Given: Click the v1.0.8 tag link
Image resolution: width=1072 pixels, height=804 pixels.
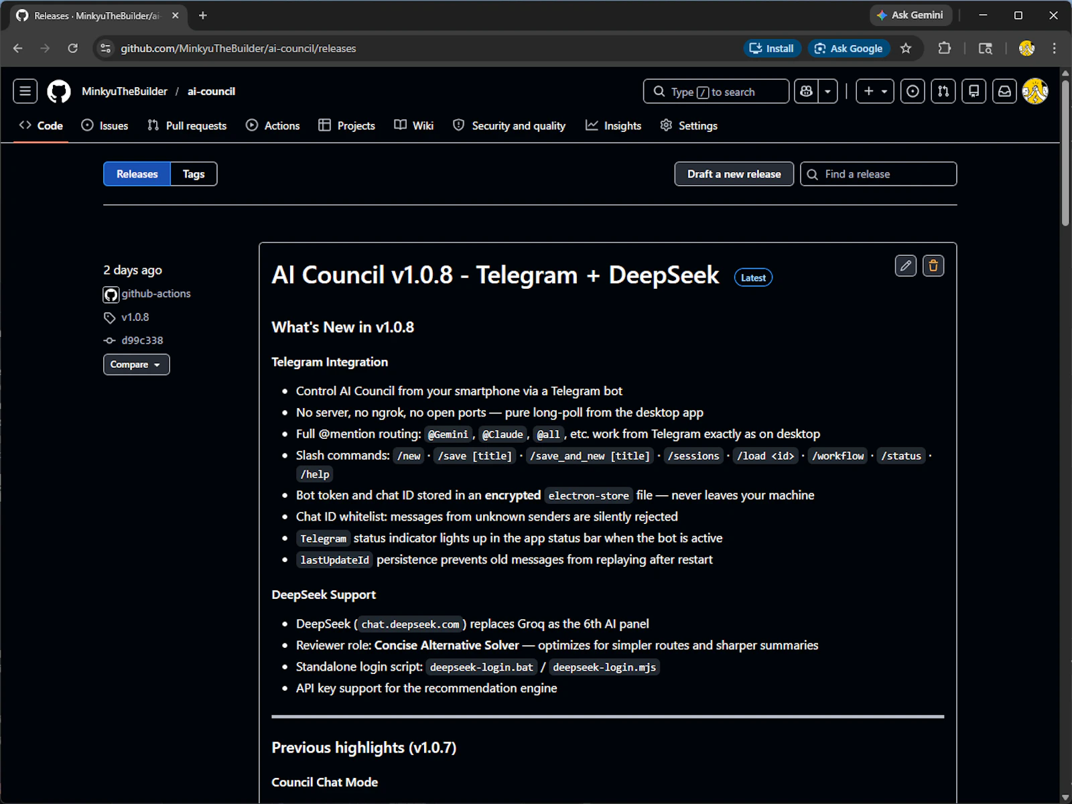Looking at the screenshot, I should pos(135,317).
